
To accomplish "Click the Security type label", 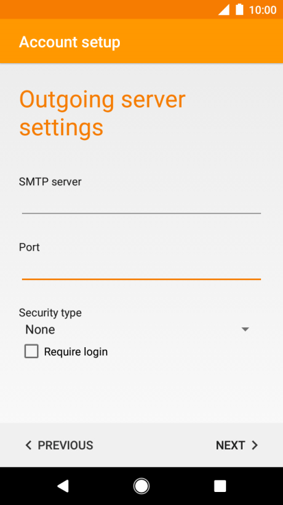I will 50,313.
